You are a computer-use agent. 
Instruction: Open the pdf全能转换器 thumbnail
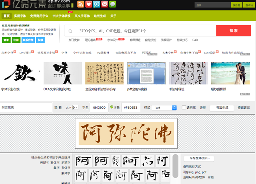coord(146,73)
